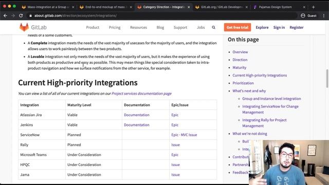This screenshot has width=329, height=185.
Task: Click the search magnifier icon in the GitLab nav
Action: (214, 27)
